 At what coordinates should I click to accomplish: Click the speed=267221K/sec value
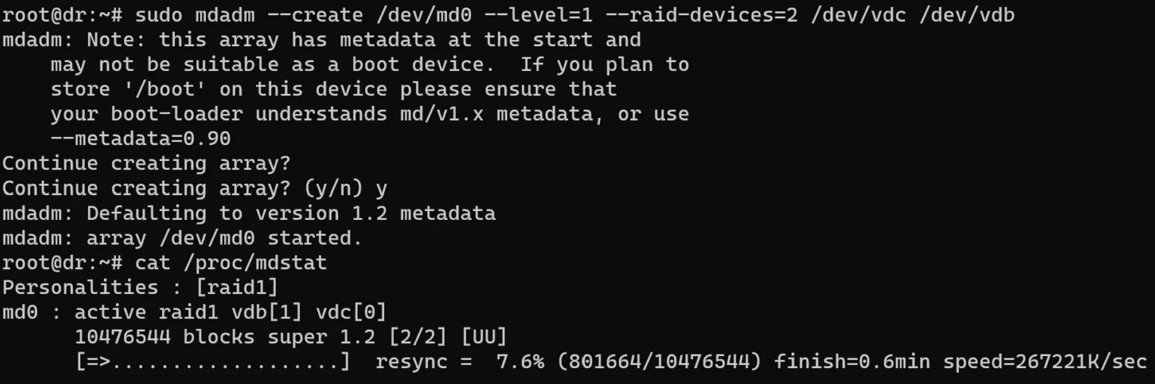point(1044,362)
